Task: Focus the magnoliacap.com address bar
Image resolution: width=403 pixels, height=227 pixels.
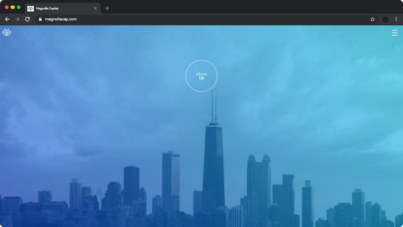Action: click(206, 19)
